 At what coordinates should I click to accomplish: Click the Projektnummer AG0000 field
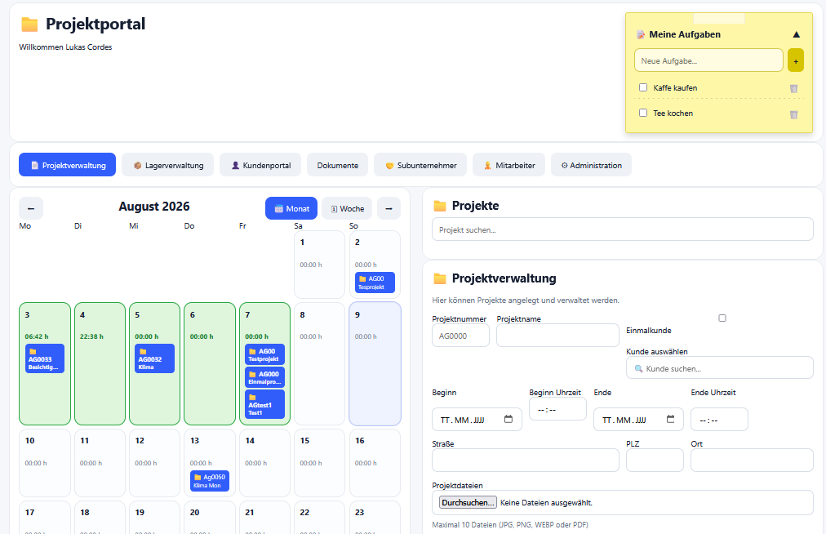coord(460,336)
